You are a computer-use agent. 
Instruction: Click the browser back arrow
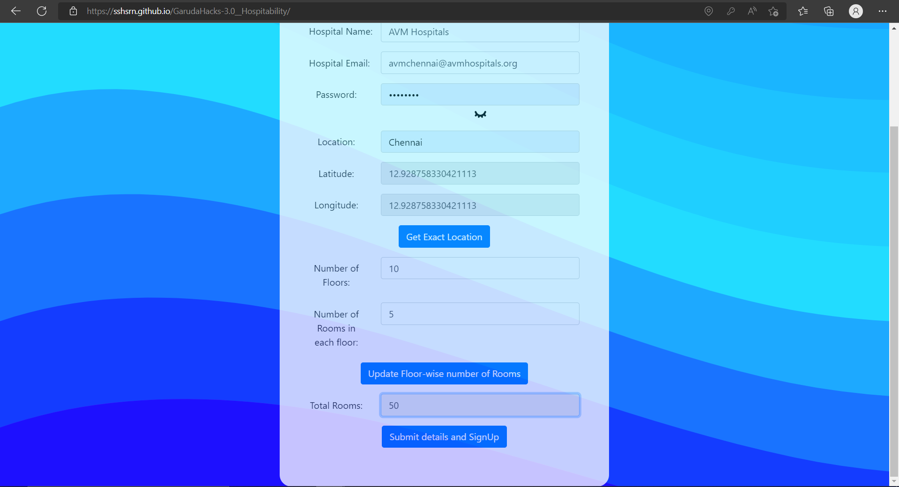tap(16, 11)
